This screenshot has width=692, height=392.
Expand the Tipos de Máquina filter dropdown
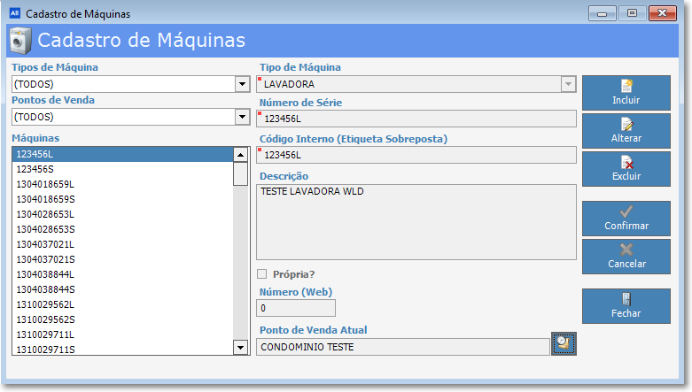241,84
